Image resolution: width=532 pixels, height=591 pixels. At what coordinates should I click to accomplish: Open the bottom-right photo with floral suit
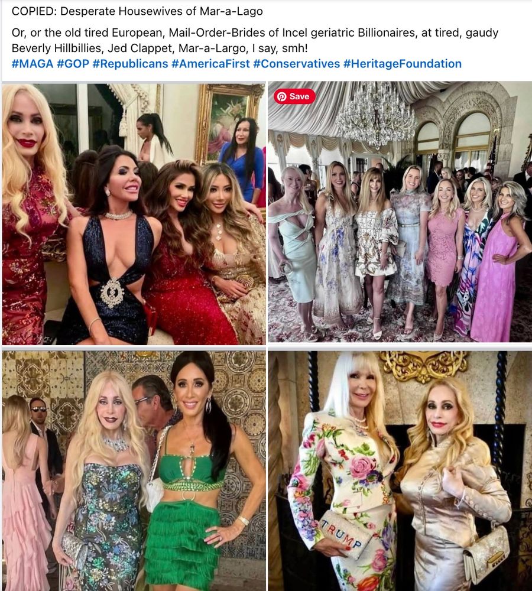point(400,471)
